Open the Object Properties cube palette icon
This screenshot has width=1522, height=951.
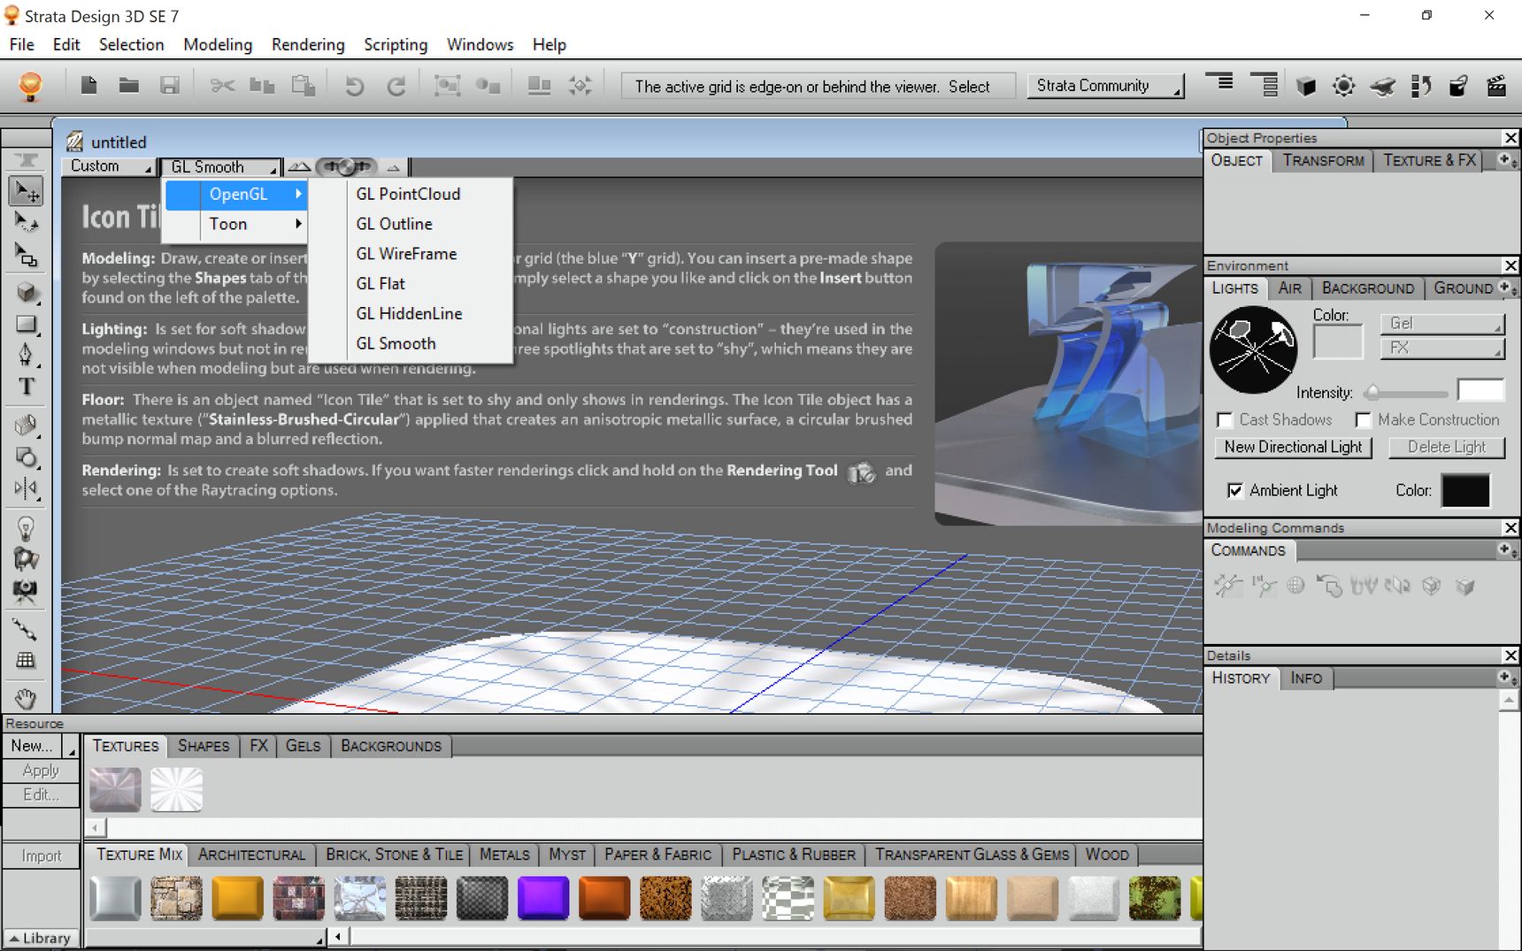pos(1305,86)
